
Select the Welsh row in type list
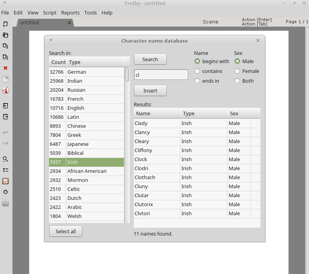point(87,216)
